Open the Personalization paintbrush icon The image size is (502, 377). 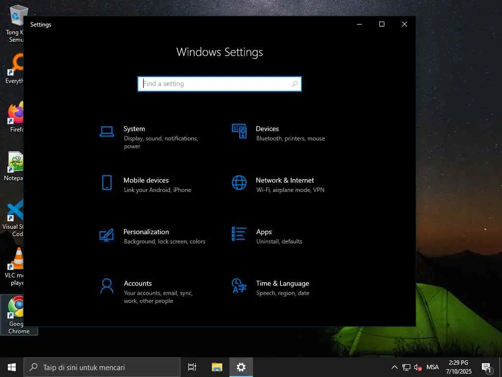tap(106, 235)
